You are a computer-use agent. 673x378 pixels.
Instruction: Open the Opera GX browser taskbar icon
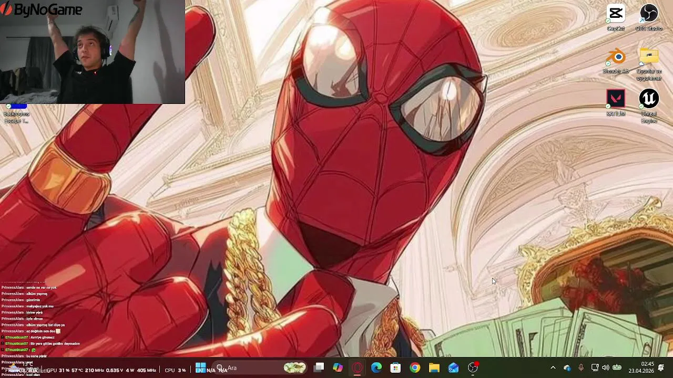pyautogui.click(x=357, y=368)
